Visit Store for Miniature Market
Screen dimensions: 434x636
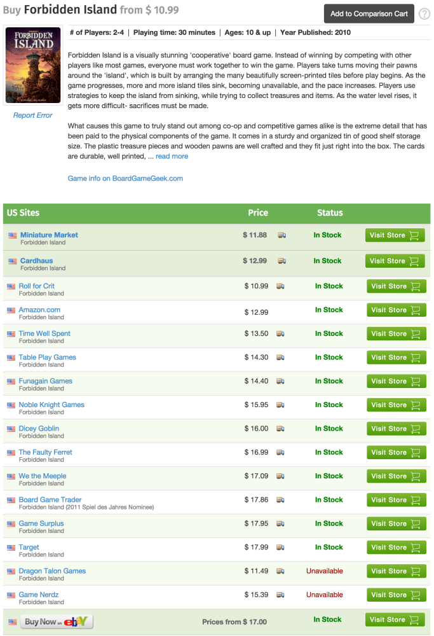(395, 235)
